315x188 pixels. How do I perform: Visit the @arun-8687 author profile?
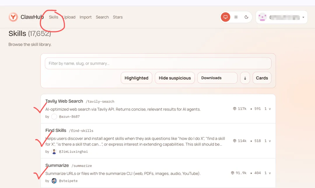[x=69, y=117]
